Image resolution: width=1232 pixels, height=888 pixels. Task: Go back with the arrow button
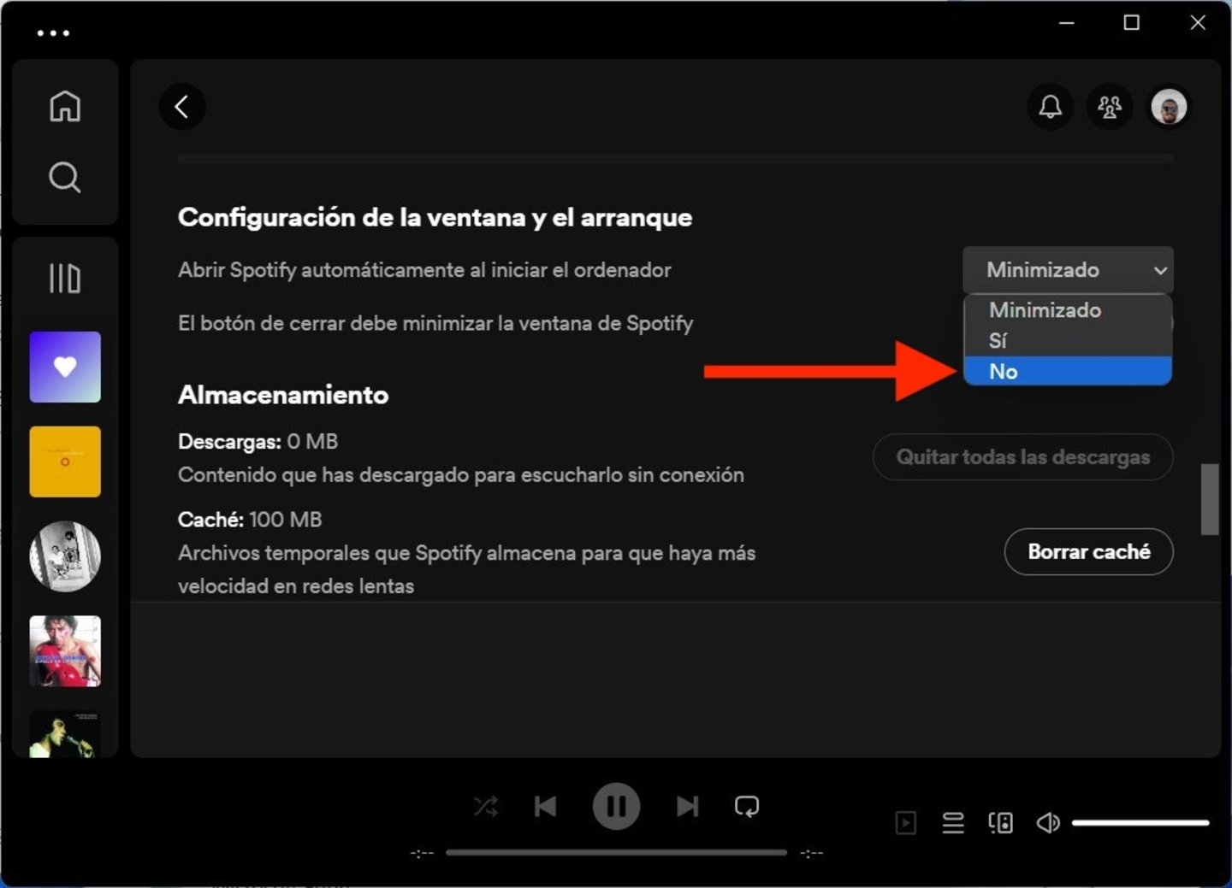tap(182, 107)
